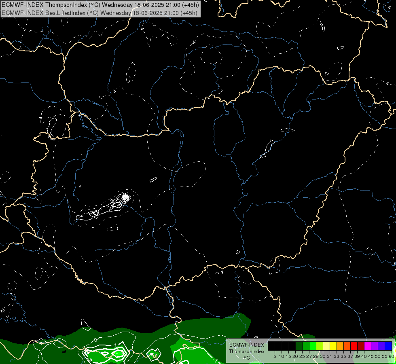
Task: Click the legend tick value 27
Action: click(x=309, y=356)
